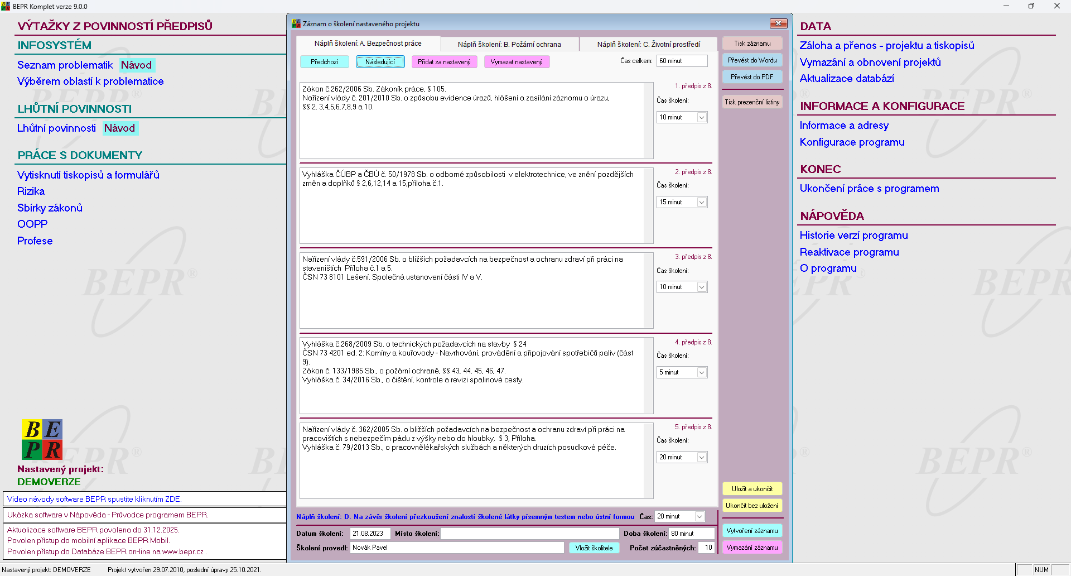Click Video návody software BEPR link

(x=94, y=499)
